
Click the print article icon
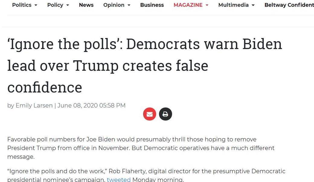coord(165,114)
